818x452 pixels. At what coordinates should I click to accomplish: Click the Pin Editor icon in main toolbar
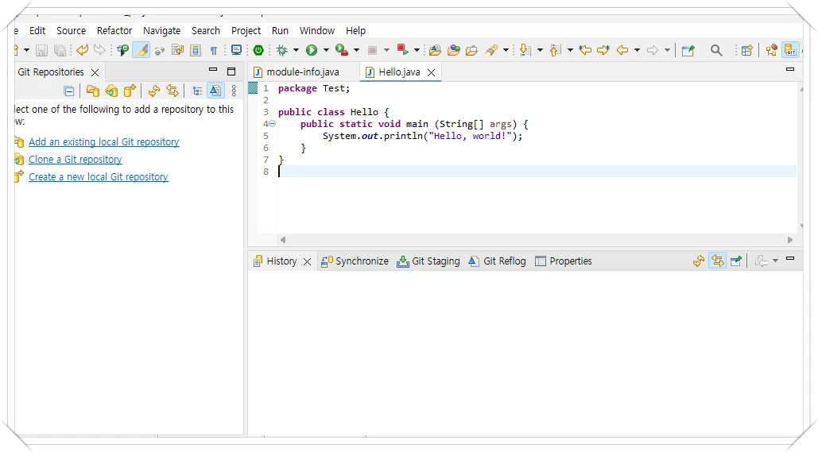688,50
